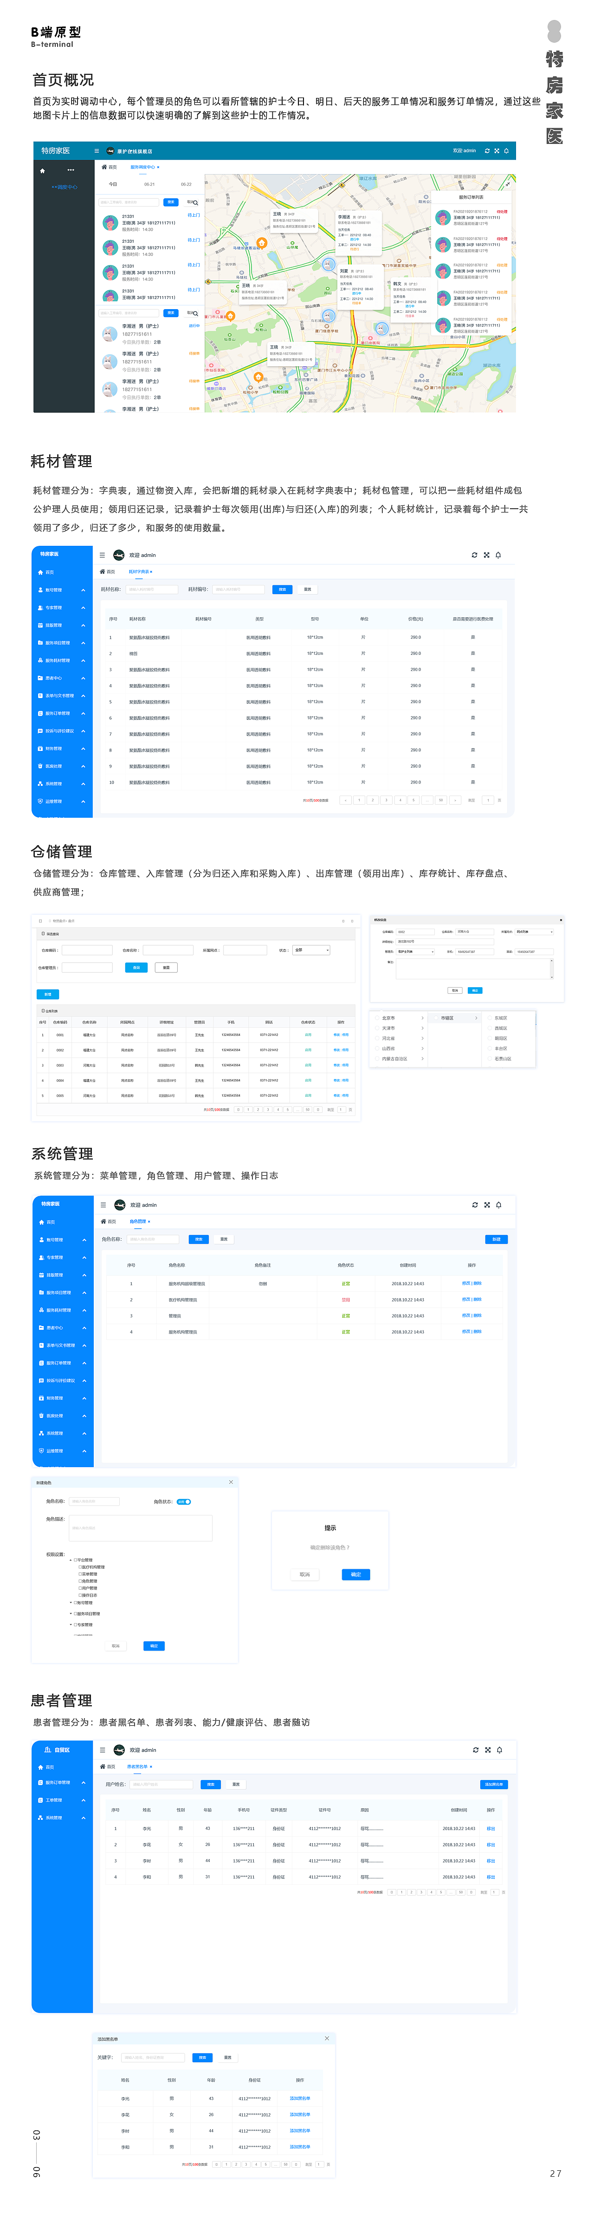The image size is (594, 2213).
Task: Click the notification bell in the 患者黑名单 screen header
Action: [x=500, y=1750]
